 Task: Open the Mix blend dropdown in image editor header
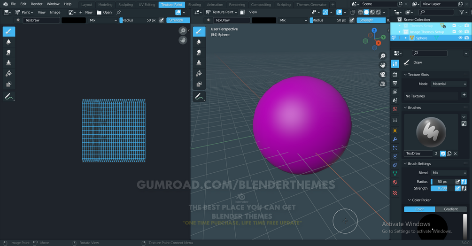[x=103, y=20]
